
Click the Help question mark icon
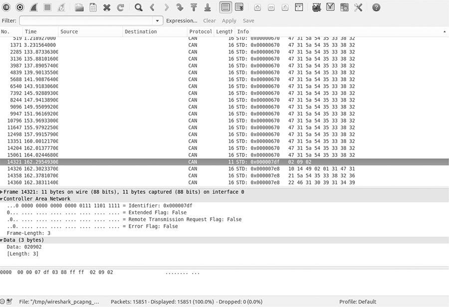point(376,7)
